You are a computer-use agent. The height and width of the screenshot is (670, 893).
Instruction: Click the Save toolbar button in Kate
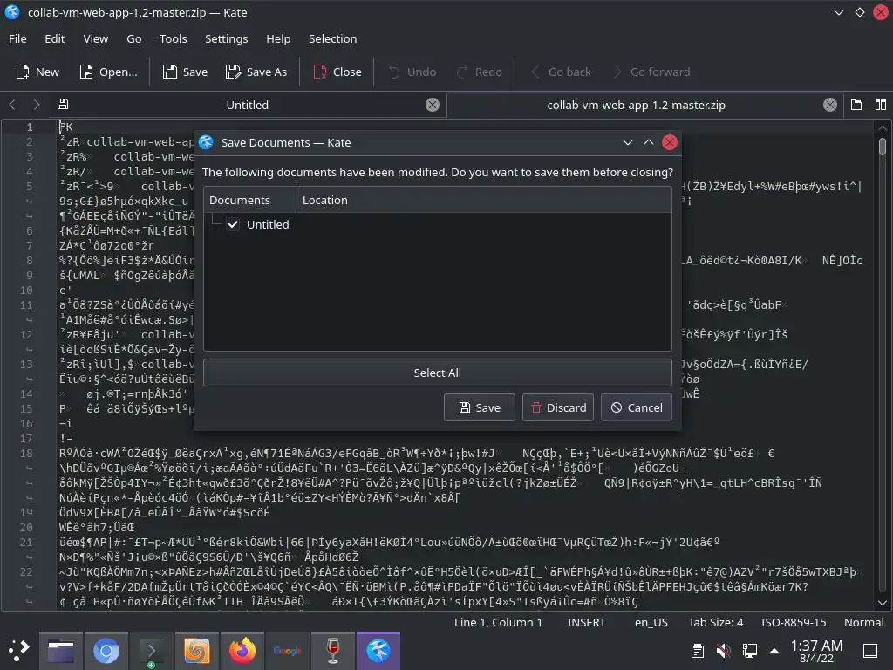click(x=185, y=72)
